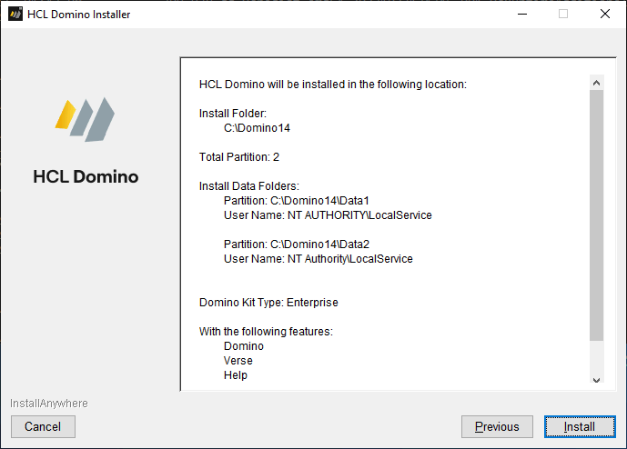Click 'With the following features:' label

point(266,332)
